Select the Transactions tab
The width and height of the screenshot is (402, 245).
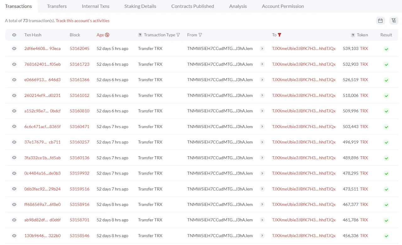tap(19, 6)
